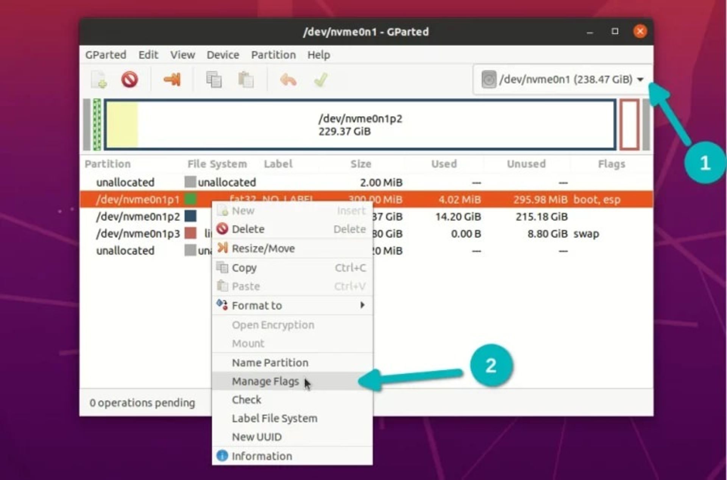Click the dark blue file system swatch of nvme0n1p2
This screenshot has width=727, height=480.
[190, 216]
